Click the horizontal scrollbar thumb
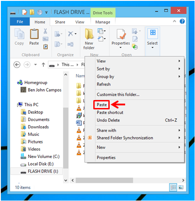The height and width of the screenshot is (201, 195). pos(104,180)
